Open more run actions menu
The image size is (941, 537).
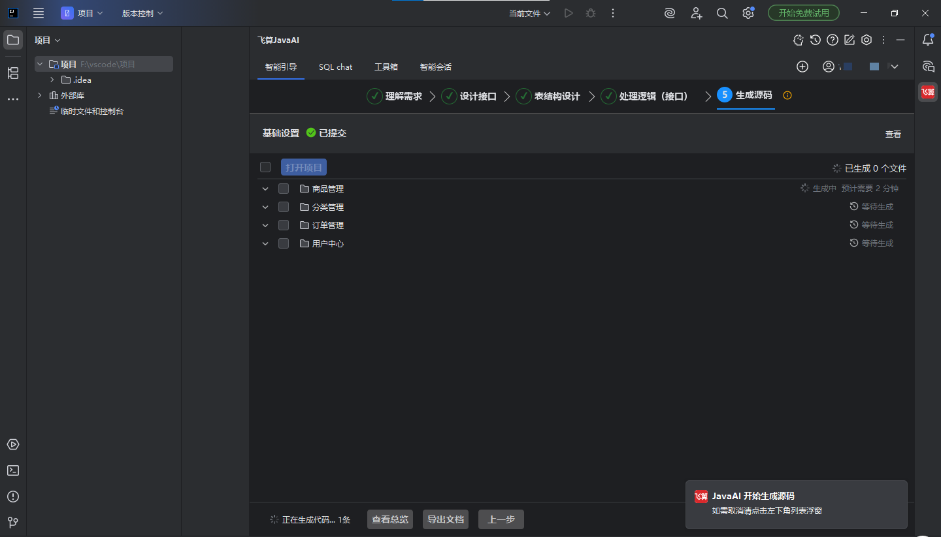pos(613,13)
